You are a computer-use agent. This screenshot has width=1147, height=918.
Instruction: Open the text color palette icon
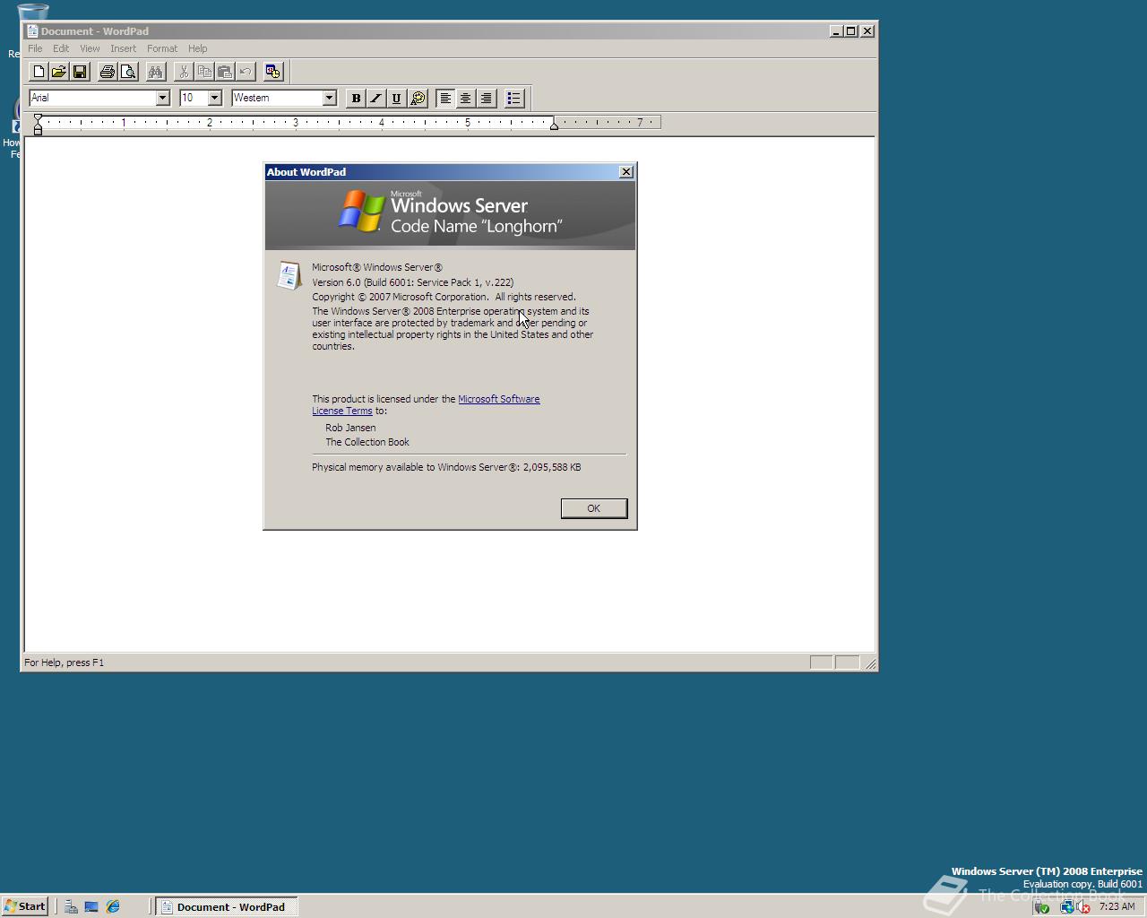pyautogui.click(x=418, y=99)
